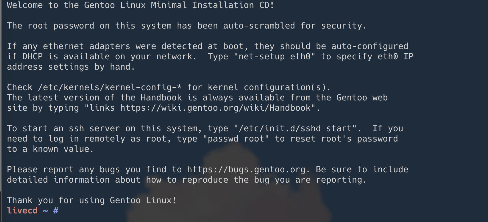Click the "Thank you for using Gentoo Linux!" line
This screenshot has width=488, height=222.
[x=92, y=201]
